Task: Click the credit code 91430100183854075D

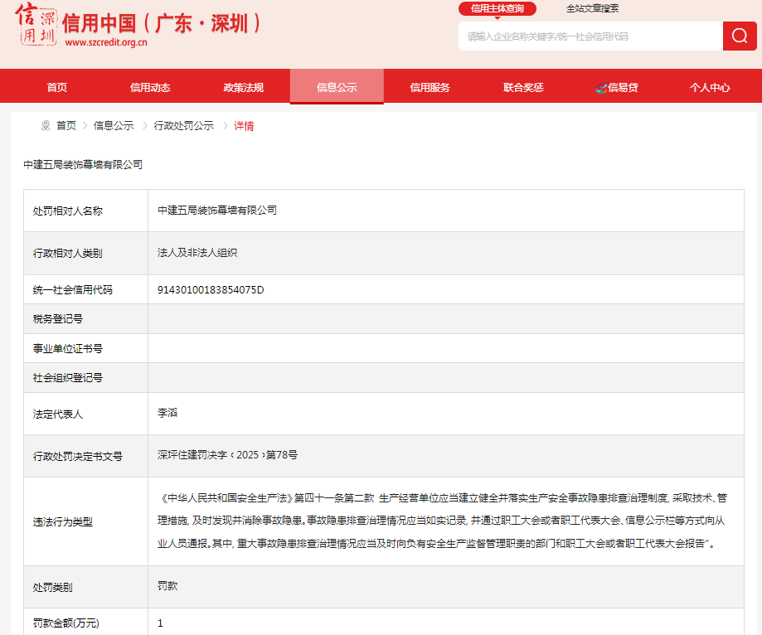Action: point(211,289)
